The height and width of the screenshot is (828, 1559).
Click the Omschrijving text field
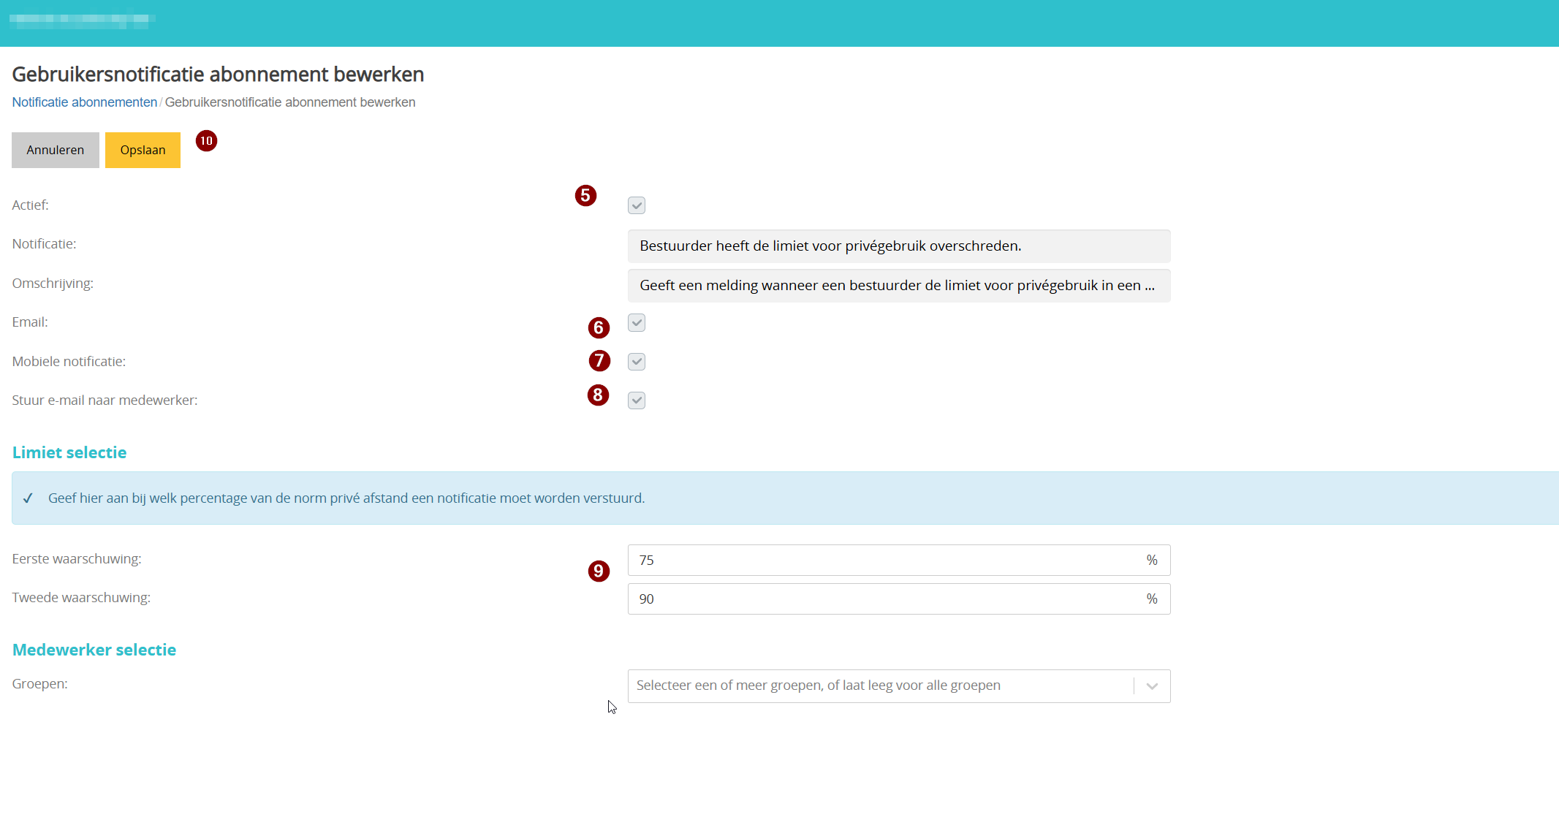click(899, 286)
